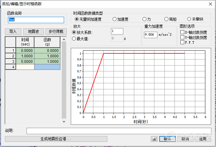
Task: Choose the 加速度 radio option
Action: coord(115,19)
